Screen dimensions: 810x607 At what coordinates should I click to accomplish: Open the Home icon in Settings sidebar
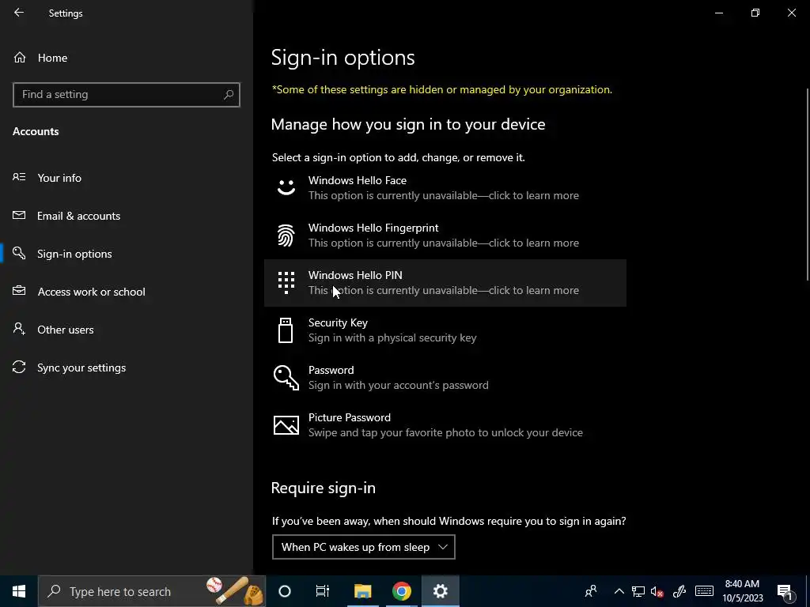click(20, 57)
